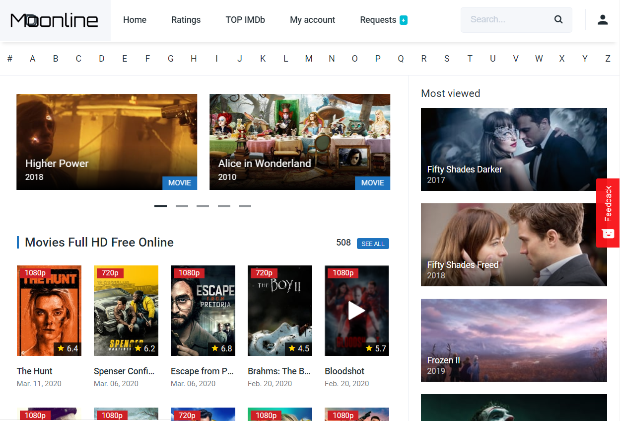Click the plus badge beside Requests
The width and height of the screenshot is (620, 421).
tap(404, 20)
